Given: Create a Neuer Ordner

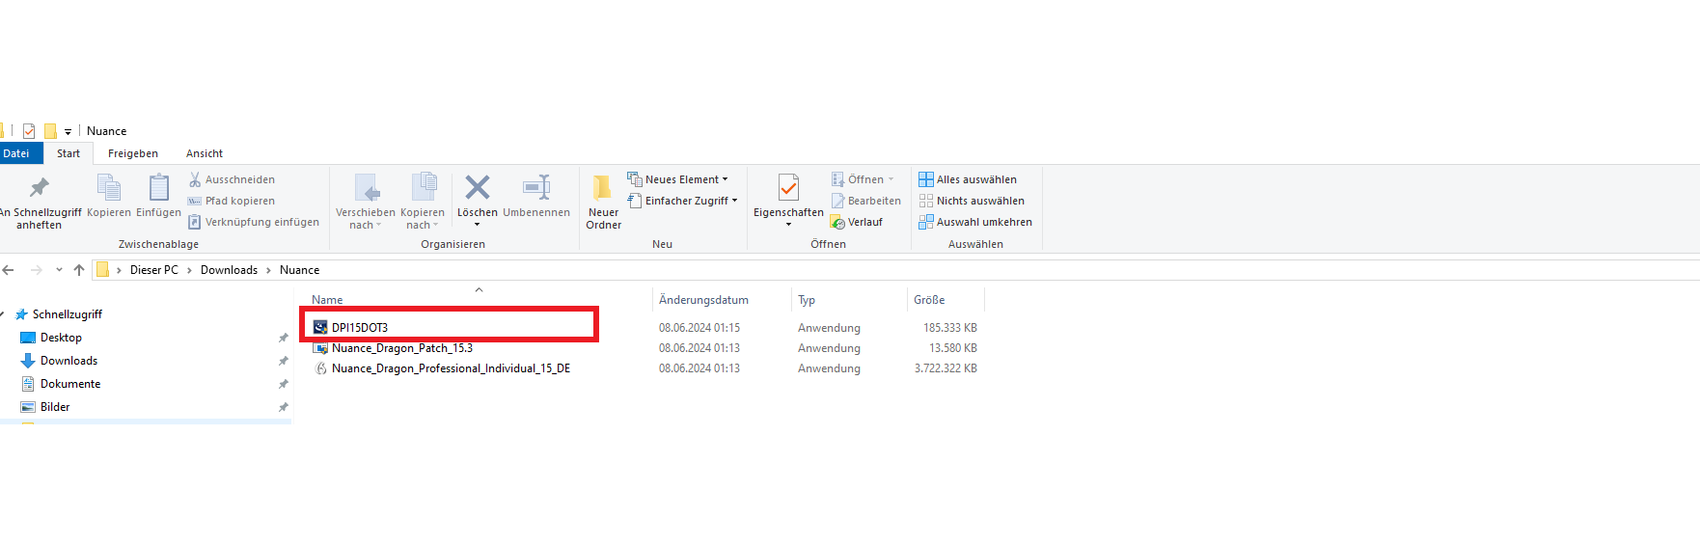Looking at the screenshot, I should click(x=603, y=203).
